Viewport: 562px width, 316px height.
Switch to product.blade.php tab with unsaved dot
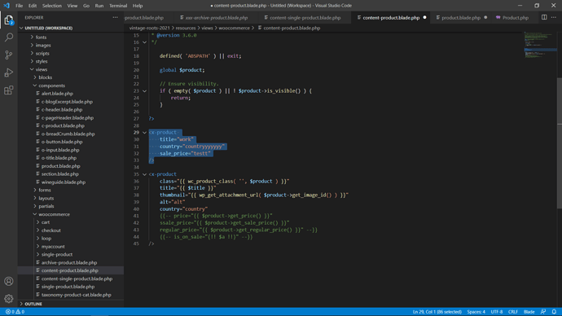(x=460, y=18)
